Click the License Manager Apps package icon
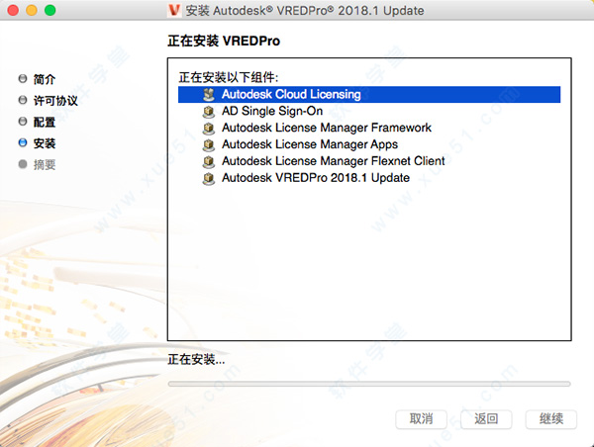 [209, 144]
